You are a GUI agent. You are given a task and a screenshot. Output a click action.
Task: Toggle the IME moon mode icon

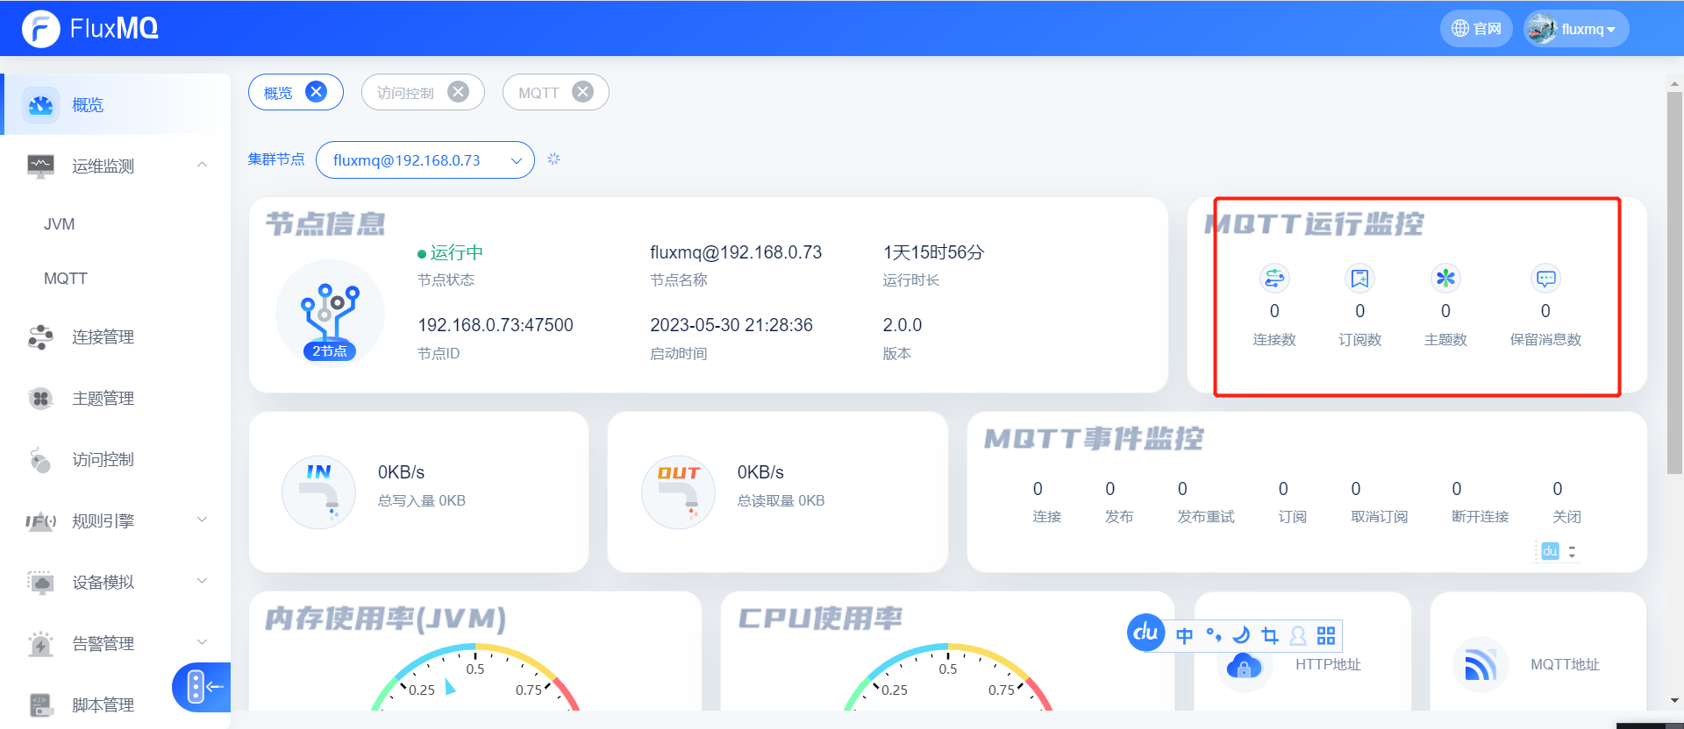click(x=1241, y=635)
